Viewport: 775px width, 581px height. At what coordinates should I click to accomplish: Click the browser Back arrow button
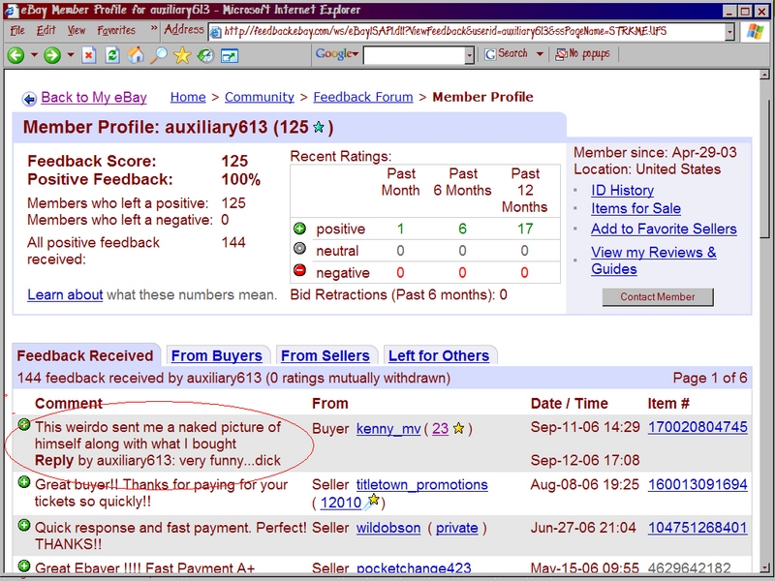point(15,55)
